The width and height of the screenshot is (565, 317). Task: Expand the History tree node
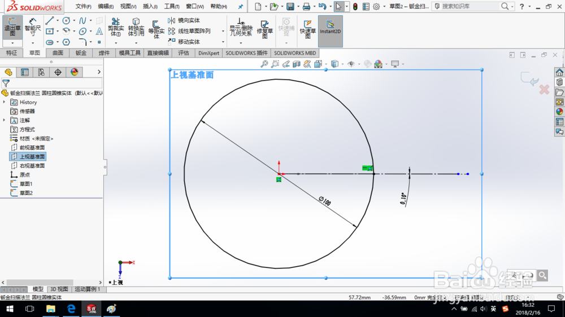5,102
